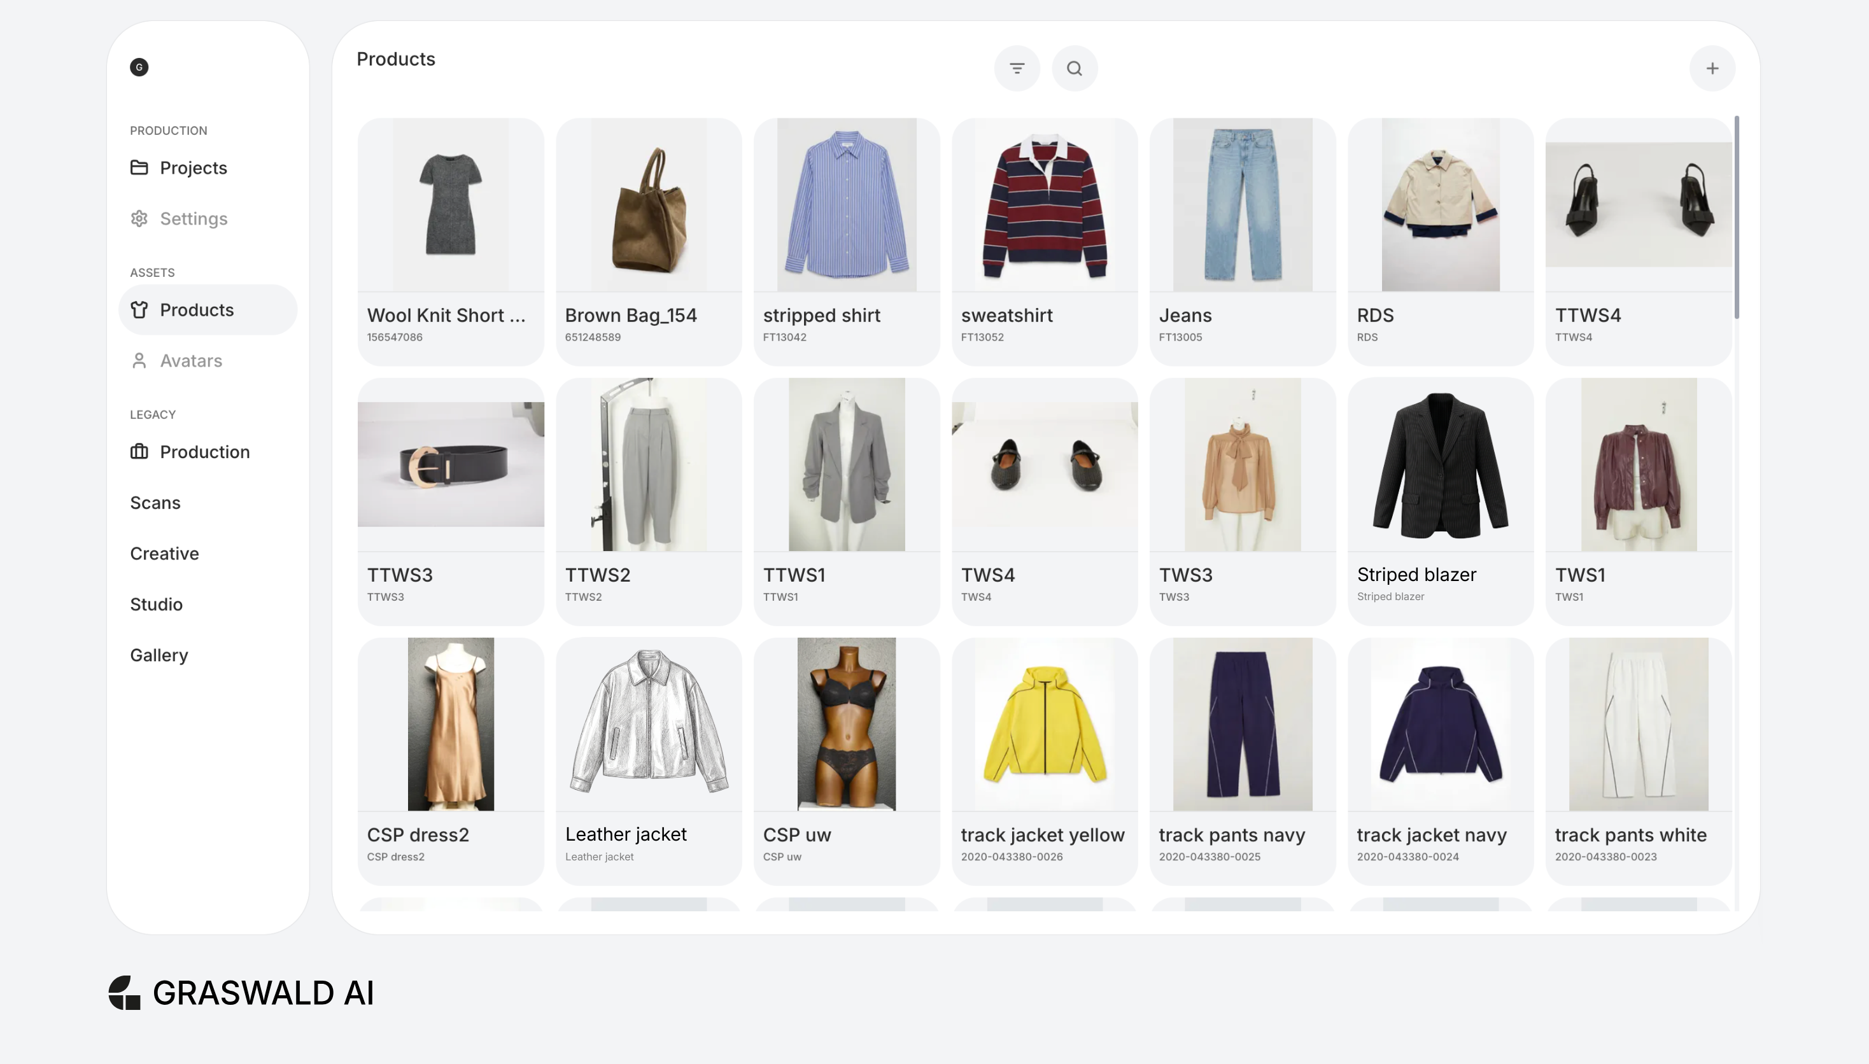Open the TWS3 beige blouse thumbnail
1869x1064 pixels.
tap(1243, 464)
